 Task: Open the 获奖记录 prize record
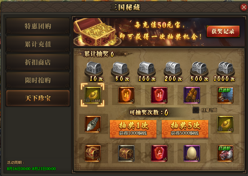223,31
